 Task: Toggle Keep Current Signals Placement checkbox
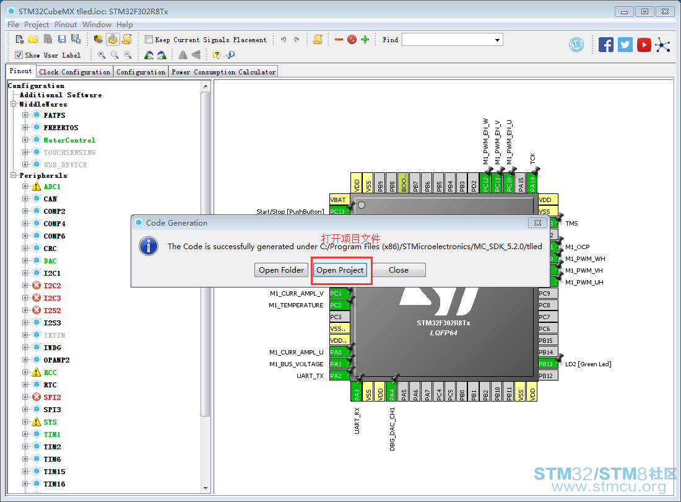(x=149, y=40)
